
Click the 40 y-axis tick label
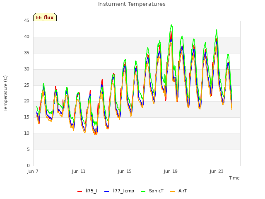(x=26, y=37)
